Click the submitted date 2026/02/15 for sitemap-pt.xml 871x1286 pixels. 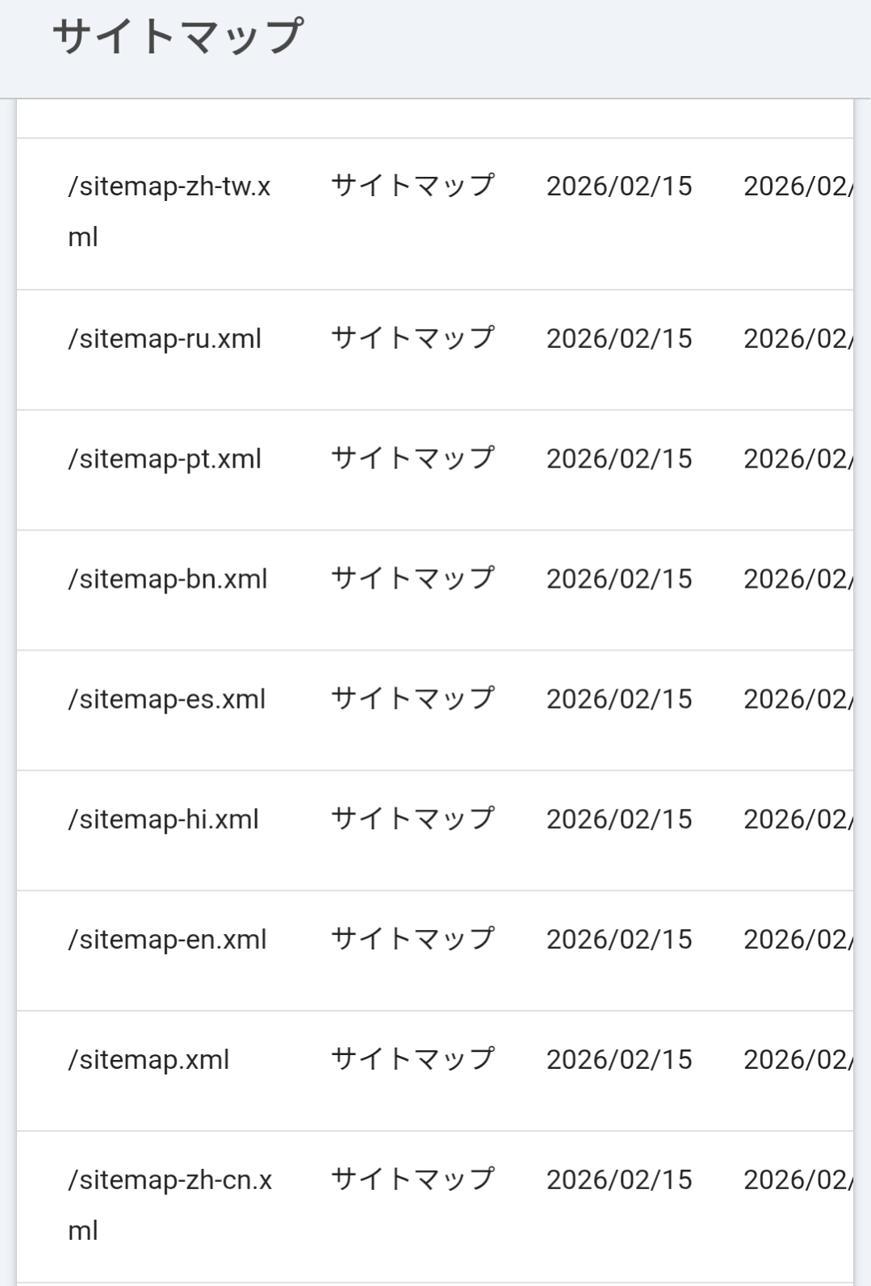619,459
